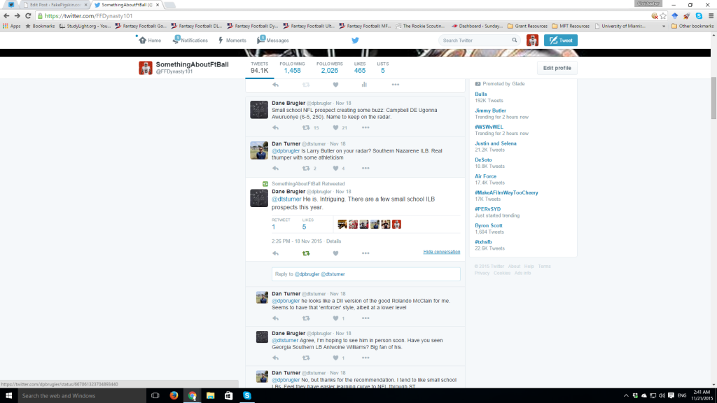Click the Edit profile button

(559, 67)
